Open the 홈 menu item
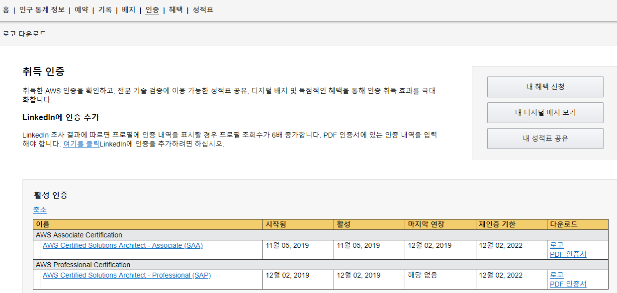Viewport: 617px width, 293px height. (6, 9)
